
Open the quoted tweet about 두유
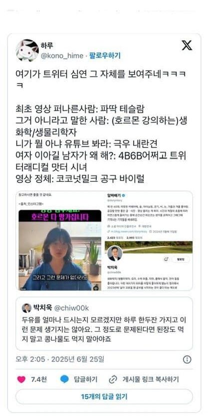[x=104, y=323]
